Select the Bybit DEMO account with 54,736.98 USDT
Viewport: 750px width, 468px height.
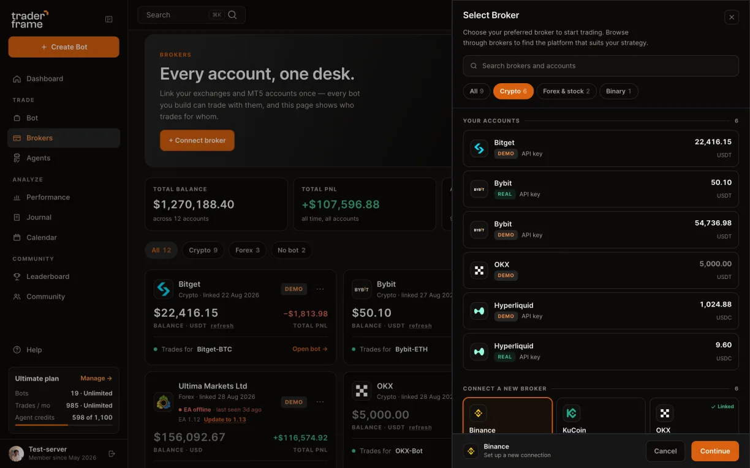(601, 229)
